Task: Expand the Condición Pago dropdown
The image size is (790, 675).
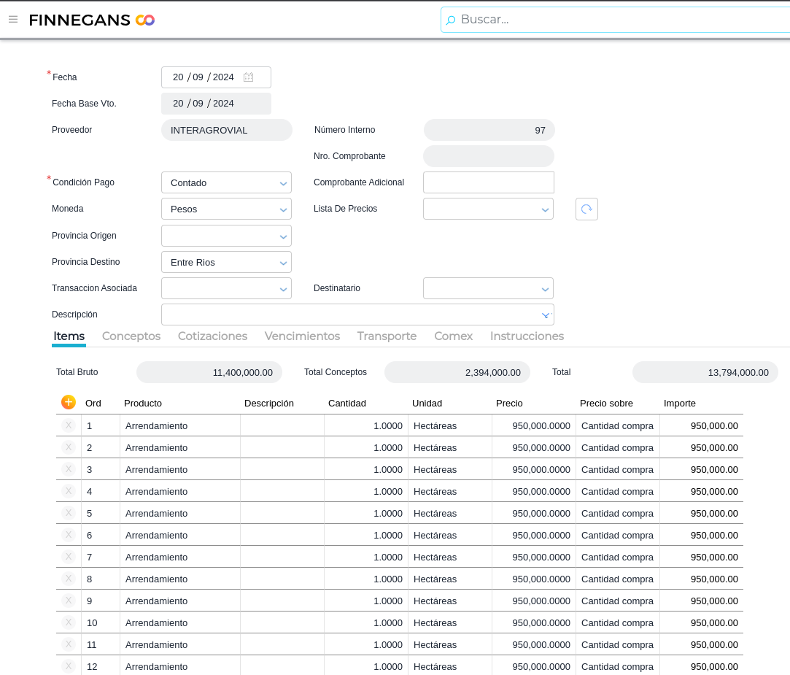Action: click(226, 182)
